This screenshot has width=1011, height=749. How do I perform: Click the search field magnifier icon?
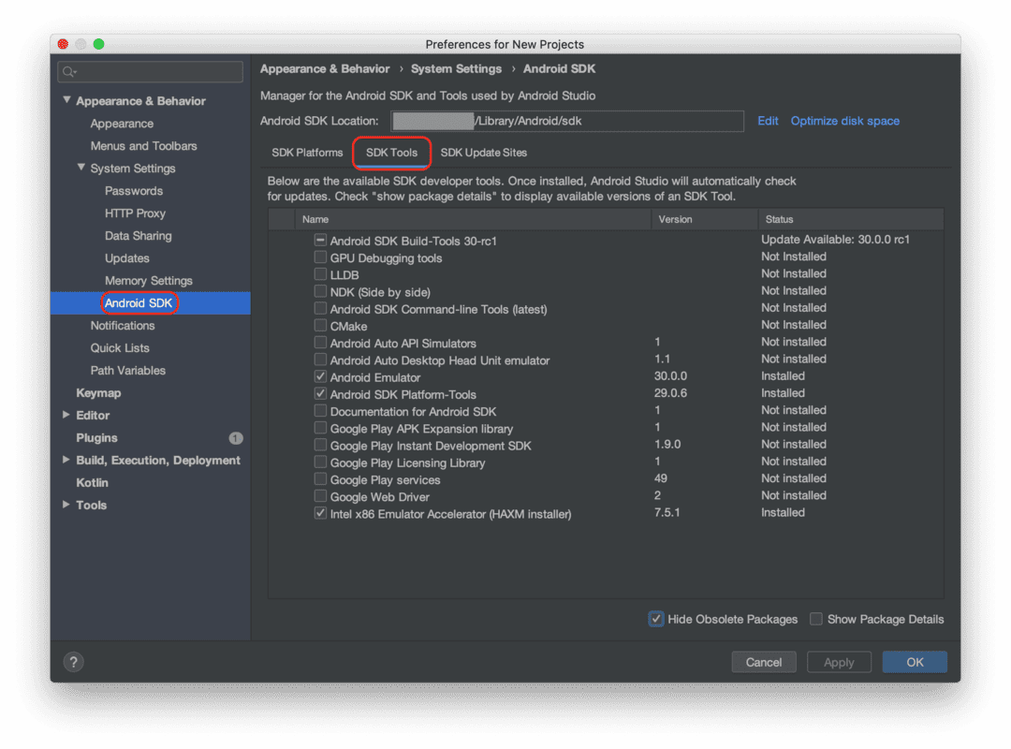pos(67,71)
